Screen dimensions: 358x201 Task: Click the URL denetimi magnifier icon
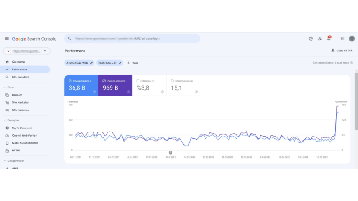[7, 77]
